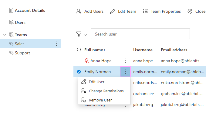Click the Teams group icon
The height and width of the screenshot is (113, 206).
point(11,35)
